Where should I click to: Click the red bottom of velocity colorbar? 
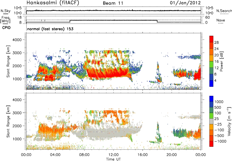(211, 144)
